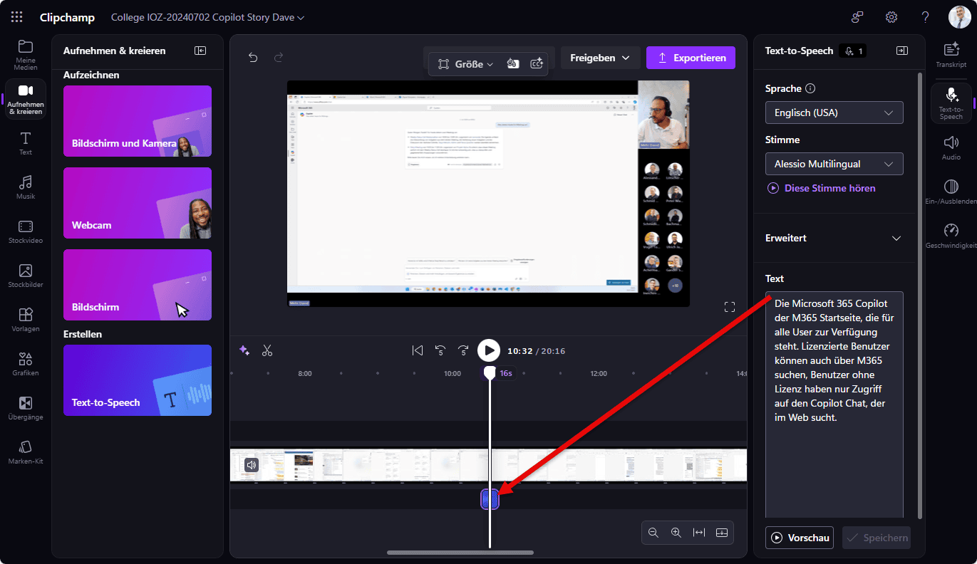Open the Stimme dropdown Alessio Multilingual
This screenshot has width=977, height=564.
pos(834,164)
